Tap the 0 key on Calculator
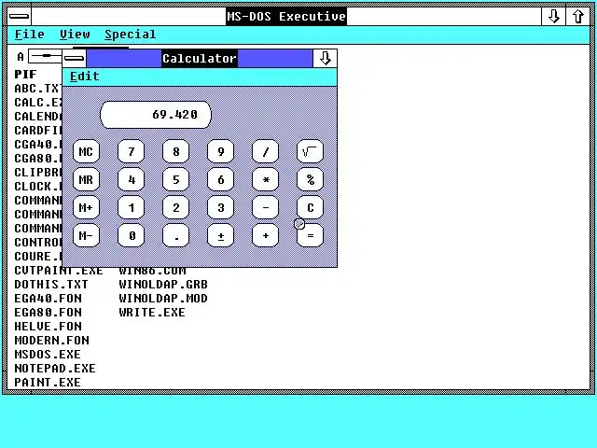Viewport: 597px width, 448px height. click(131, 235)
